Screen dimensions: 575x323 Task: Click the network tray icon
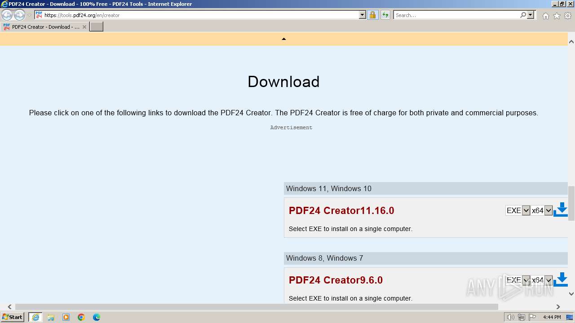[522, 317]
